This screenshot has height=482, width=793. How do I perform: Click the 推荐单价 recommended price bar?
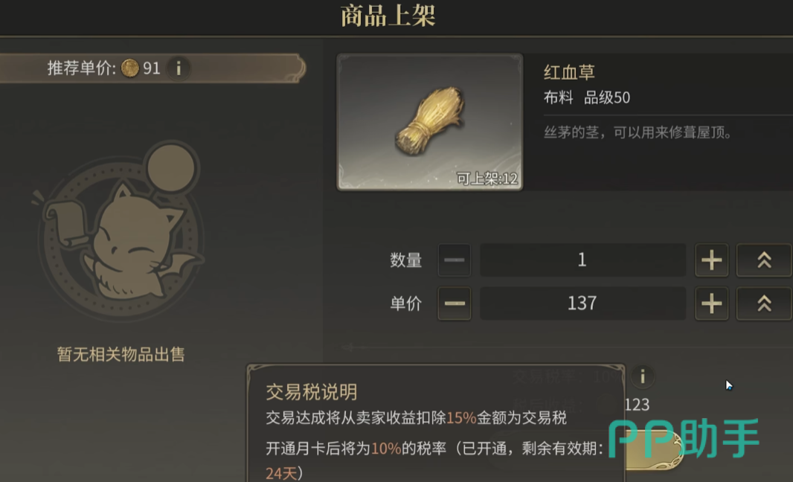point(152,68)
